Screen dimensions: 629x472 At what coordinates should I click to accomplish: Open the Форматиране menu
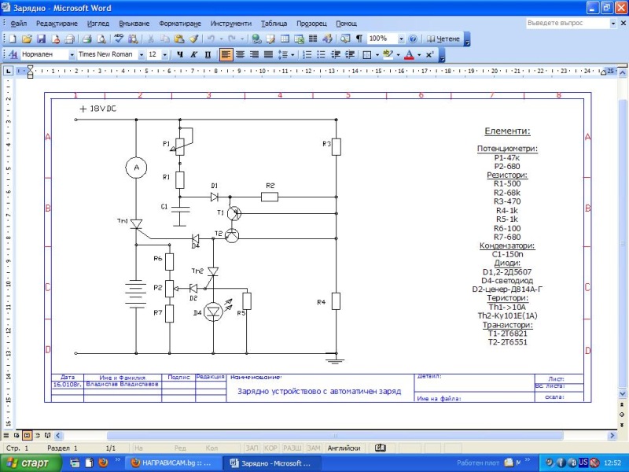click(180, 24)
